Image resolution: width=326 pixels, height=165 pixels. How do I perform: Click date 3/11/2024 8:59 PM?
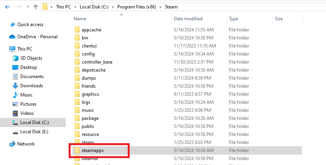192,78
